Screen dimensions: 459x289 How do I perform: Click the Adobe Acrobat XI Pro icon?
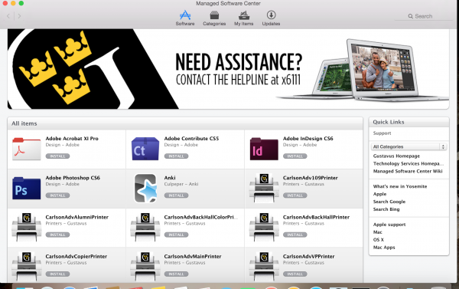pos(26,149)
